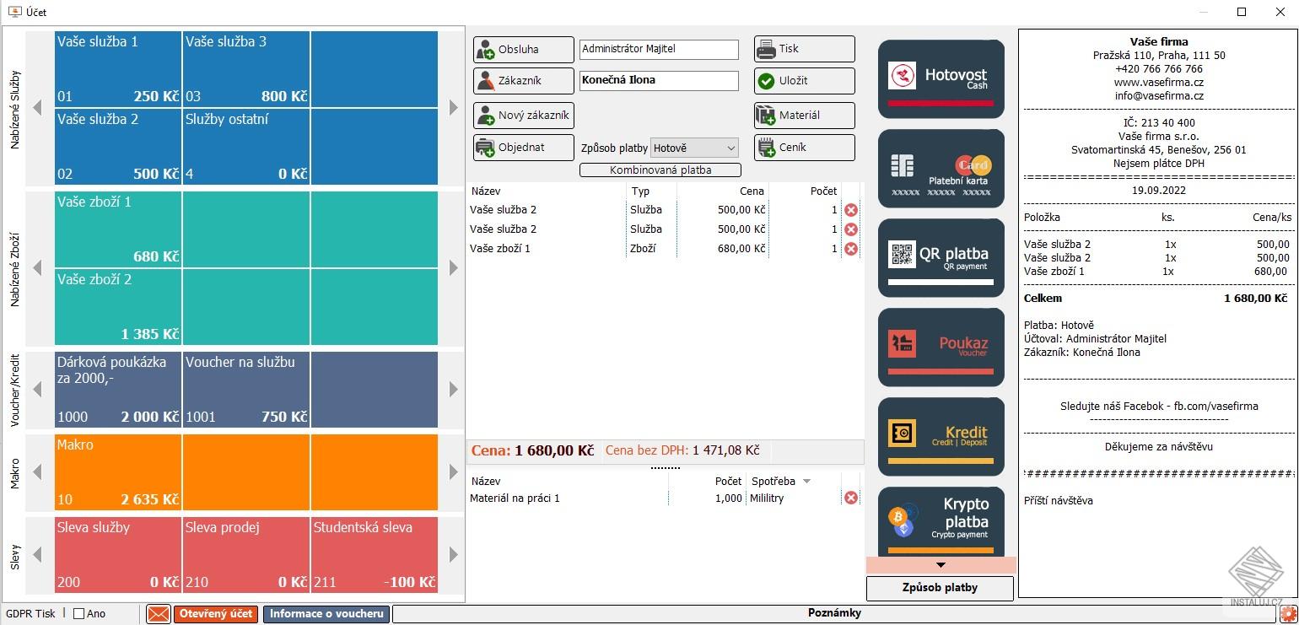Select QR platba payment method

(x=941, y=258)
